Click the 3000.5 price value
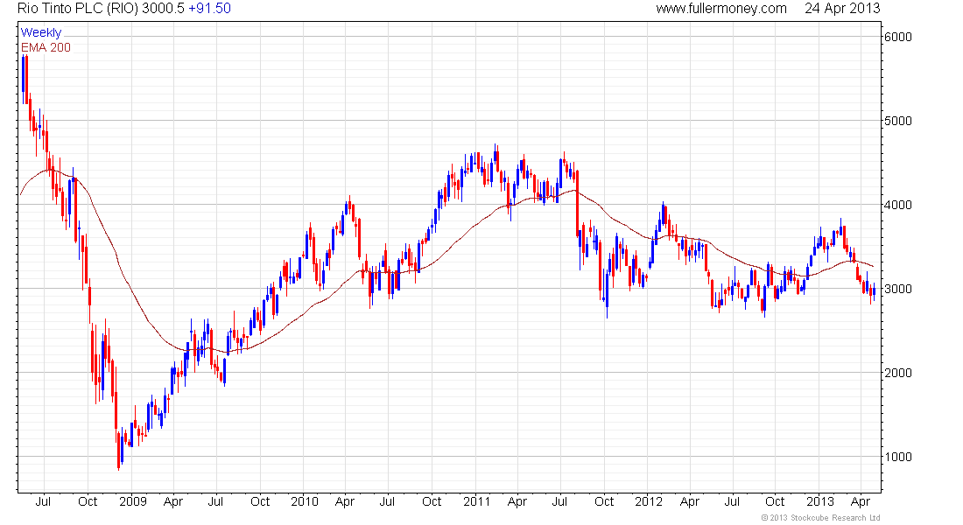This screenshot has width=963, height=525. (x=164, y=9)
